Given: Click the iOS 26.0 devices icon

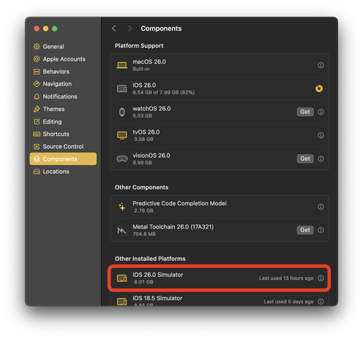Looking at the screenshot, I should coord(122,88).
